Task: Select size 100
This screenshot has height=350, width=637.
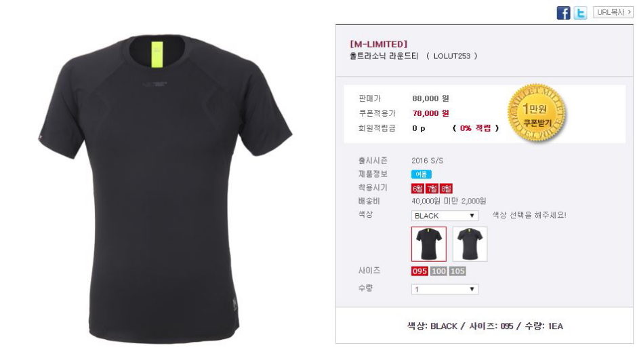Action: (438, 271)
